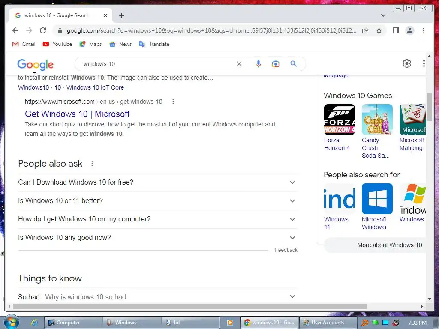Screen dimensions: 439x329
Task: Open Windows 10 IoT Core sitelink
Action: pos(95,87)
